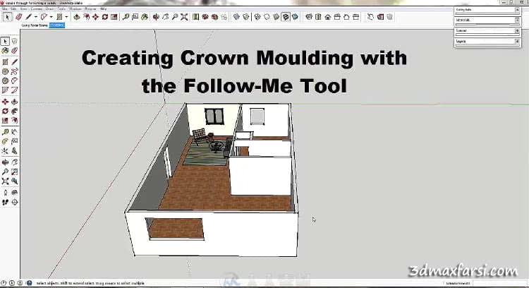Select the Freehand tool in left toolset
The width and height of the screenshot is (529, 288).
pos(15,71)
